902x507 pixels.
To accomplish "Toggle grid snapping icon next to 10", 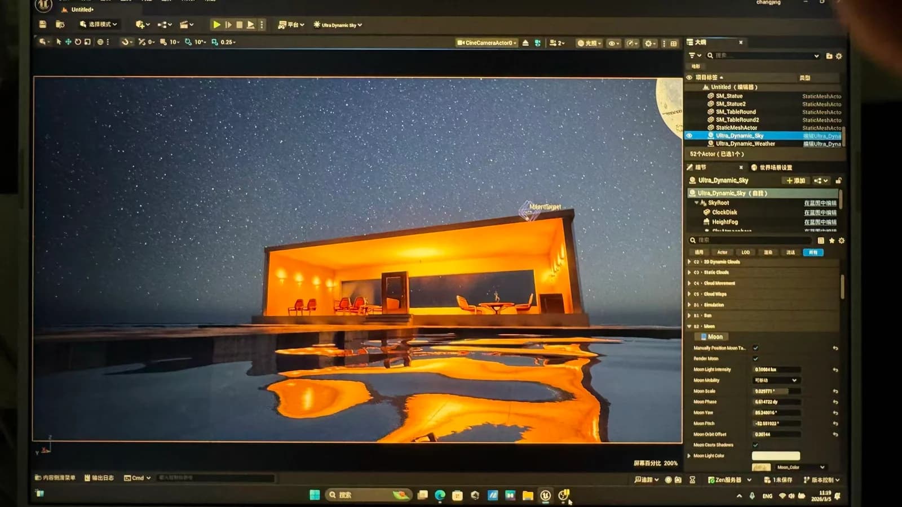I will tap(163, 42).
